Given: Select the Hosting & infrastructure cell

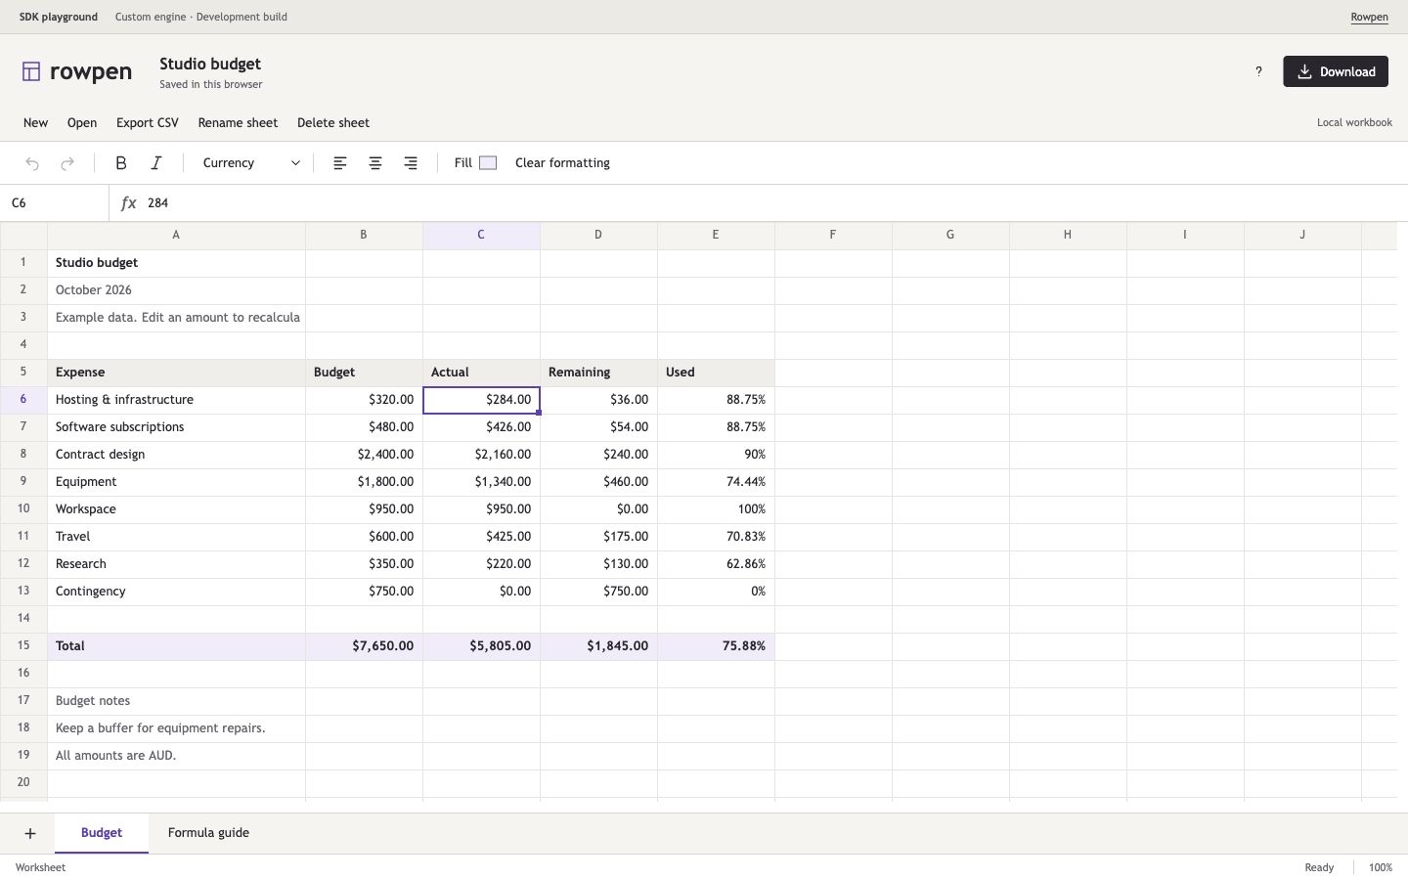Looking at the screenshot, I should click(176, 400).
